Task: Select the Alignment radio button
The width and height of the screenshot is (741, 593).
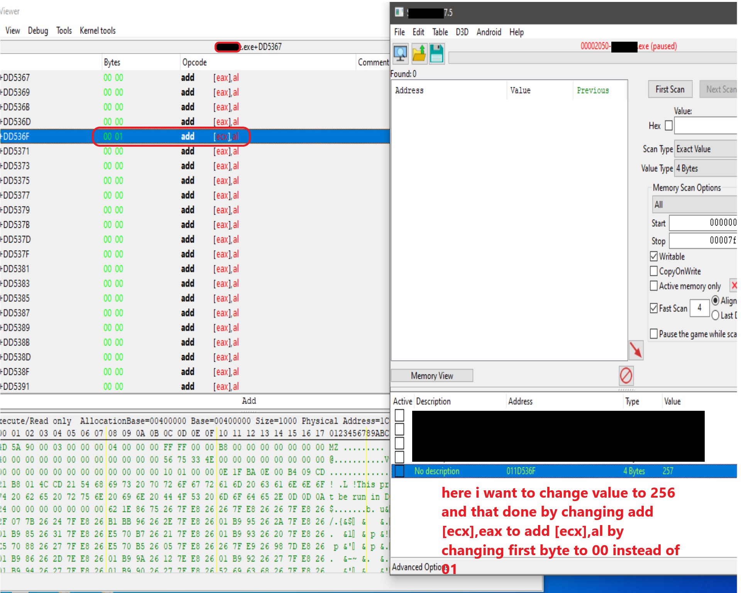Action: tap(716, 300)
